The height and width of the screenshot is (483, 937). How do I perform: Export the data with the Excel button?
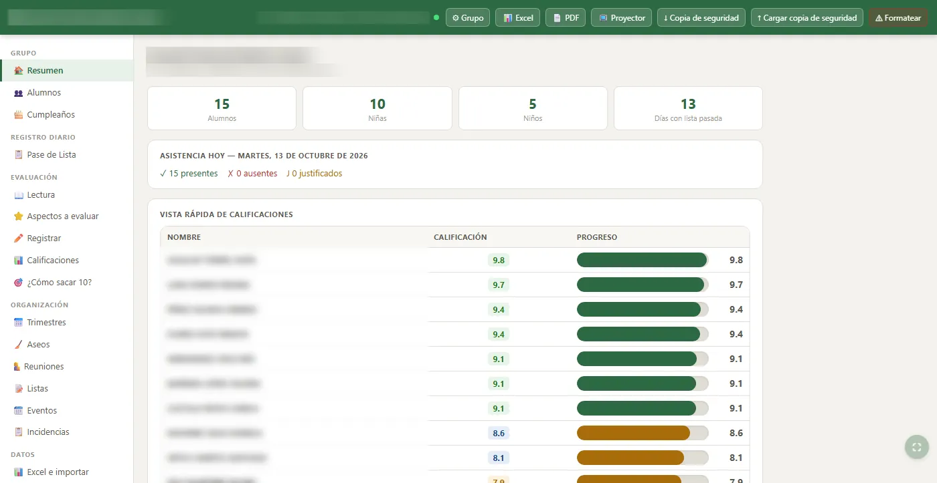click(x=518, y=18)
